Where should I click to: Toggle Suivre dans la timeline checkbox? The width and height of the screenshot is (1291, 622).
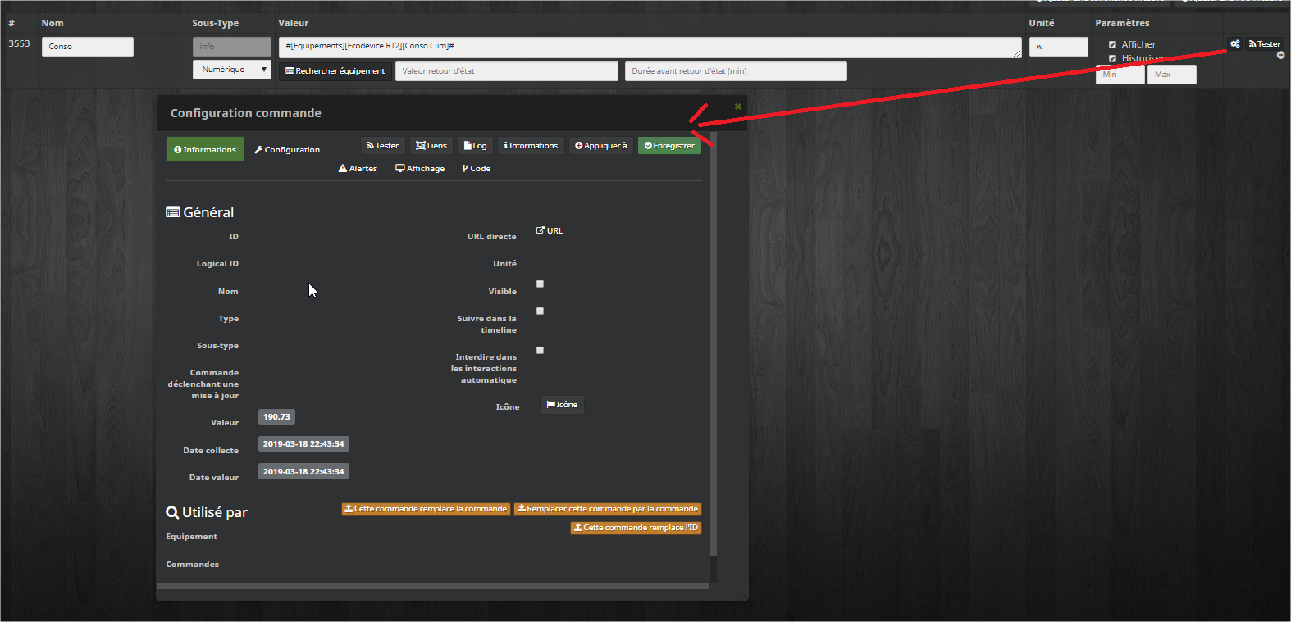pos(540,311)
